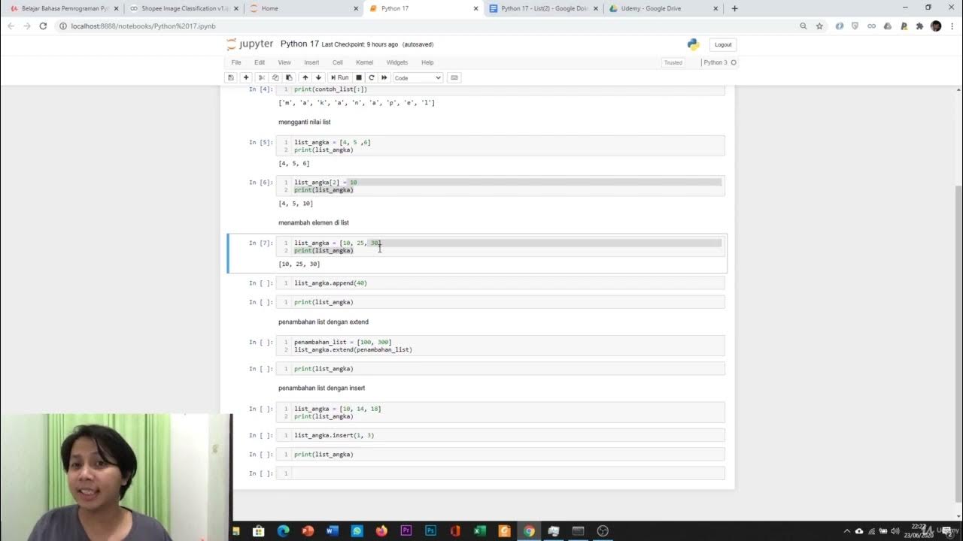This screenshot has height=541, width=963.
Task: Click the 'penambahan list dengan extend' markdown text
Action: pyautogui.click(x=324, y=322)
